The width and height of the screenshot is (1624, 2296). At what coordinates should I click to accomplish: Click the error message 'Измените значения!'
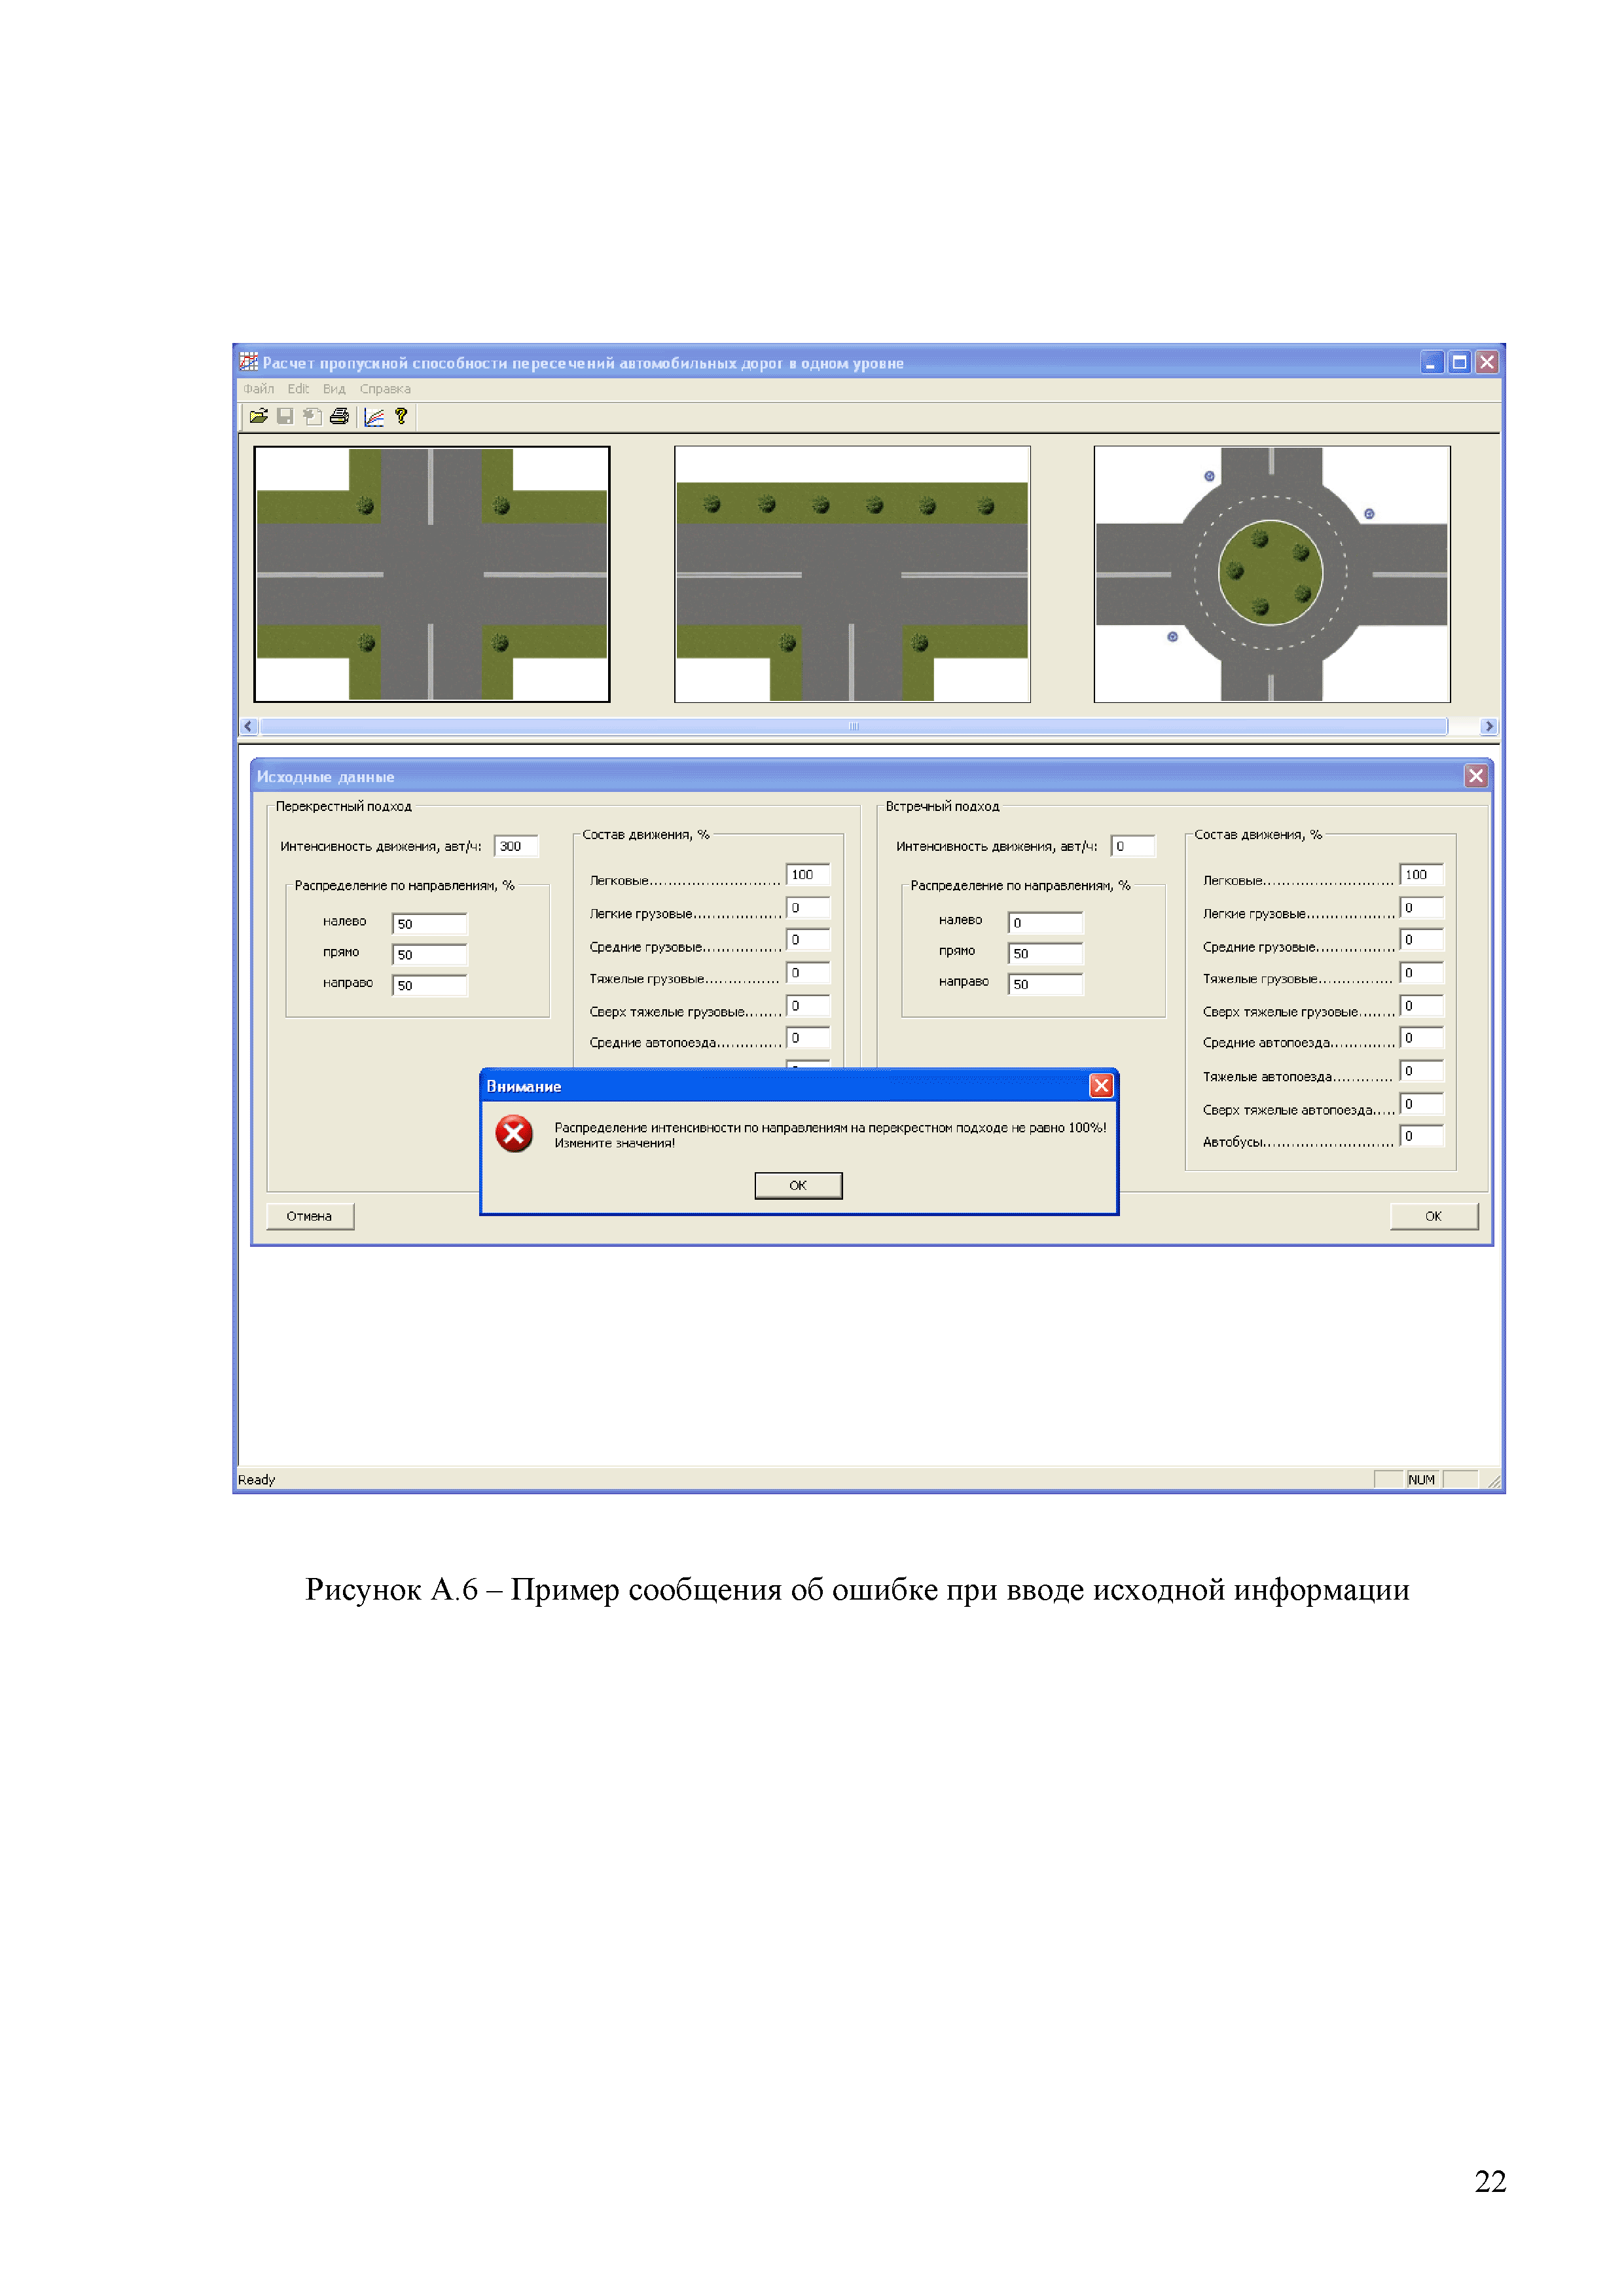(x=615, y=1143)
